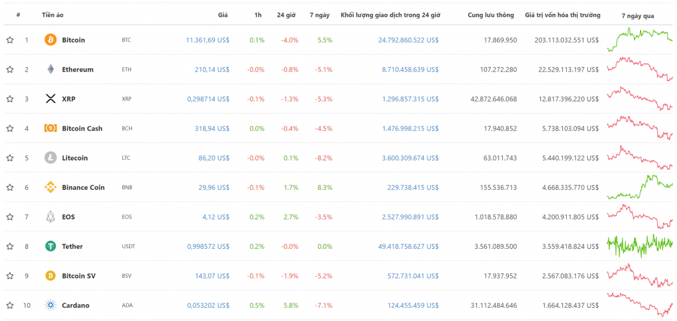677x321 pixels.
Task: Click the Tether 7-day sparkline chart
Action: 640,246
